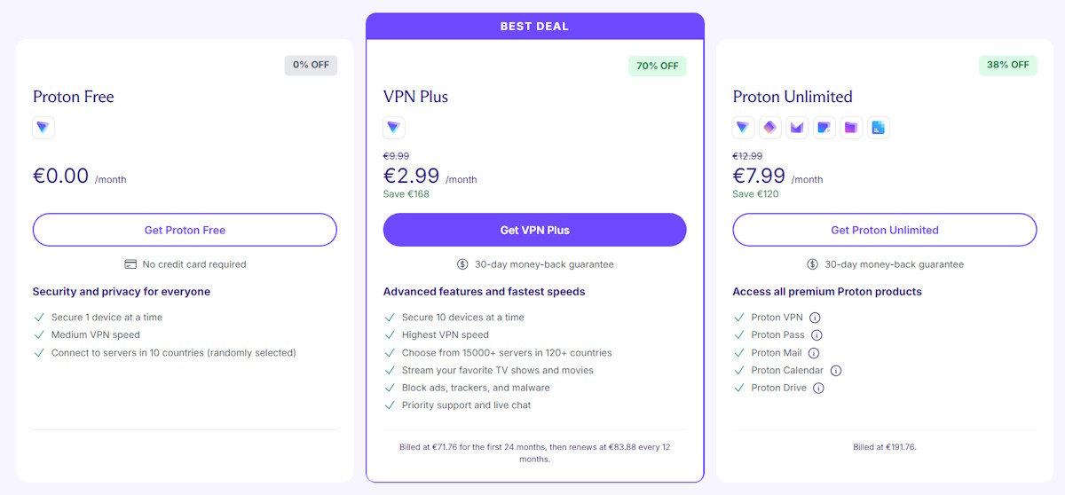The height and width of the screenshot is (495, 1065).
Task: Click the blue document icon in Proton Unlimited
Action: [x=878, y=128]
